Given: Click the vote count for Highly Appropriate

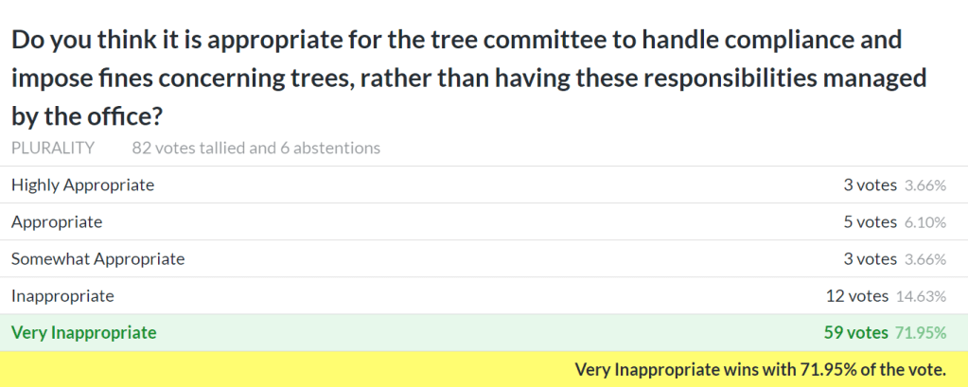Looking at the screenshot, I should [x=870, y=185].
